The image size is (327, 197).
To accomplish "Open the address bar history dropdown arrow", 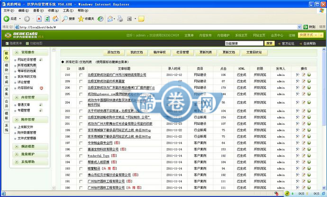I will 299,27.
